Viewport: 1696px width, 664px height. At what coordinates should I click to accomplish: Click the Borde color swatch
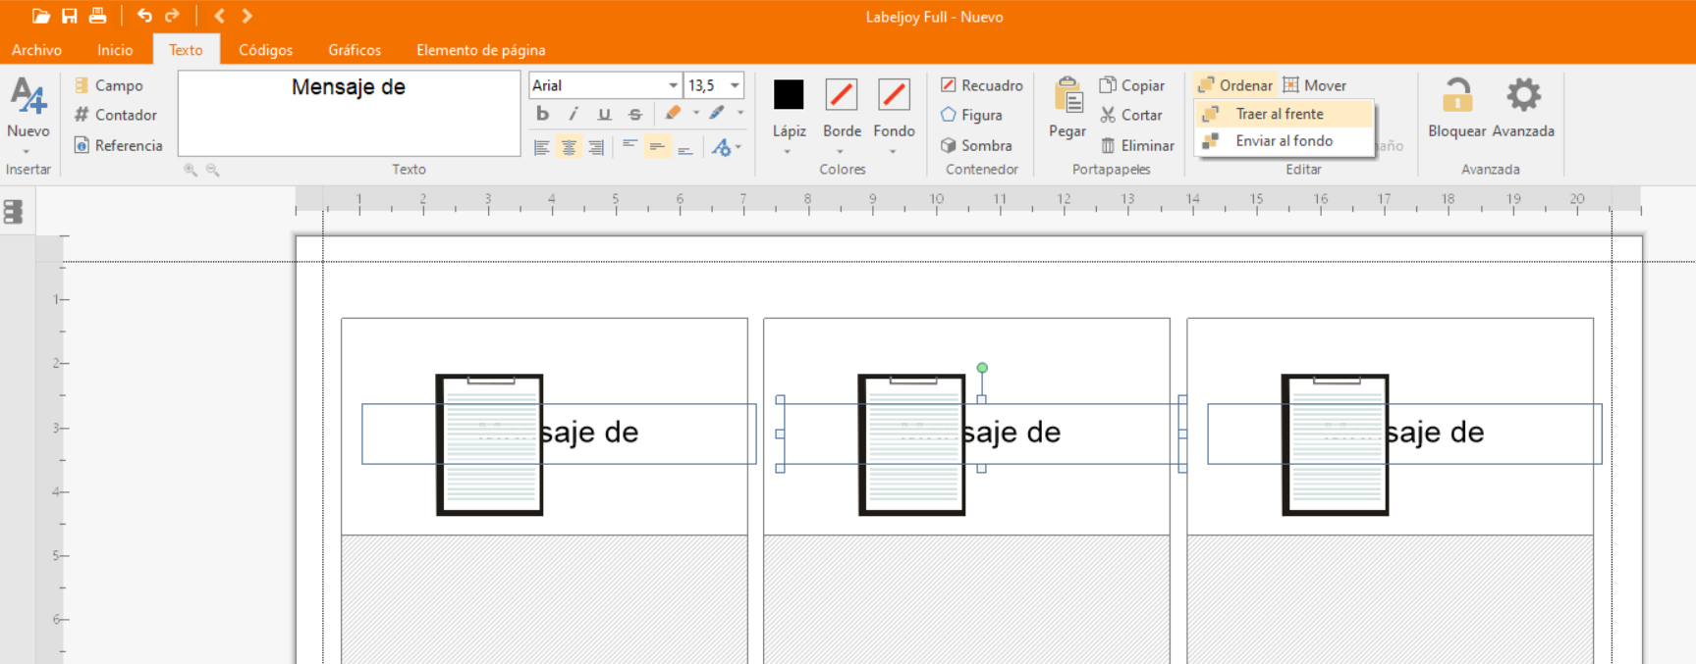842,94
